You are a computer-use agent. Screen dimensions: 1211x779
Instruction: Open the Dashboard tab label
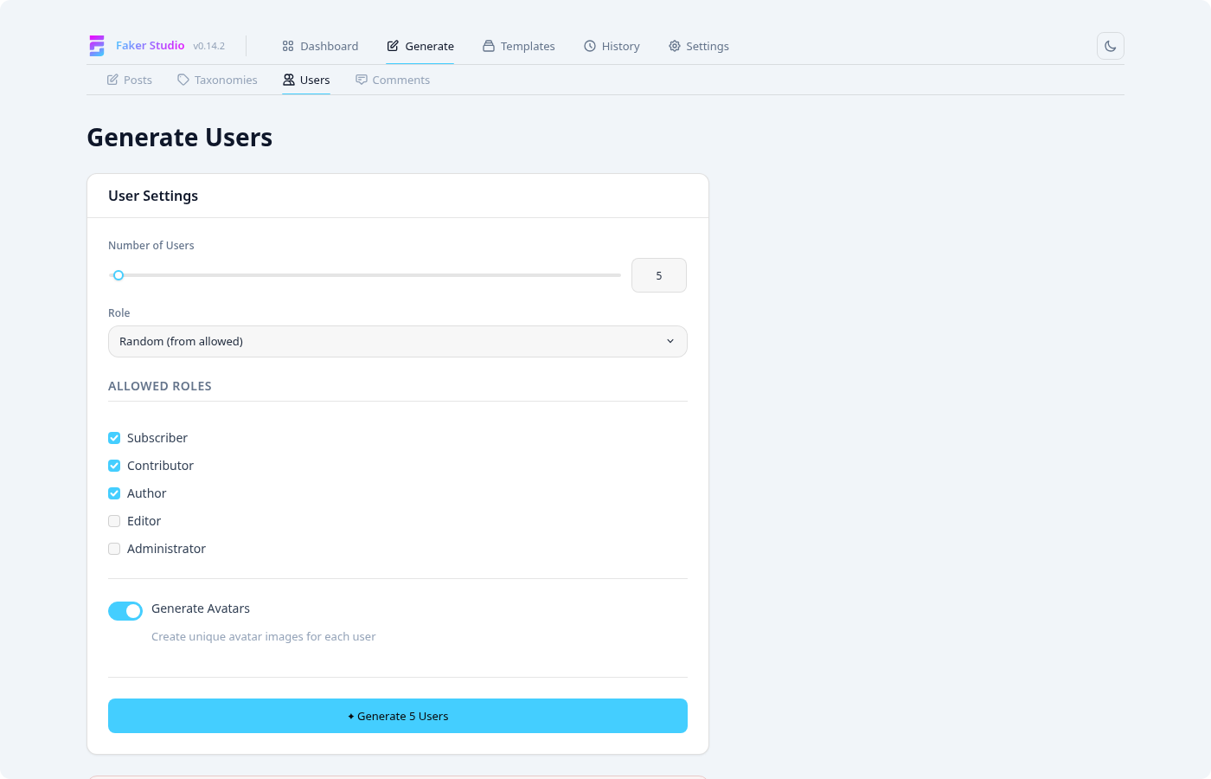point(329,46)
